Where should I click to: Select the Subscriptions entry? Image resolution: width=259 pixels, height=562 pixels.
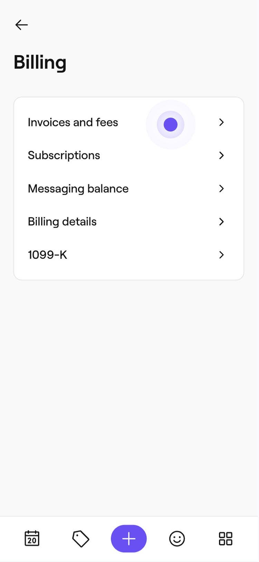click(64, 155)
